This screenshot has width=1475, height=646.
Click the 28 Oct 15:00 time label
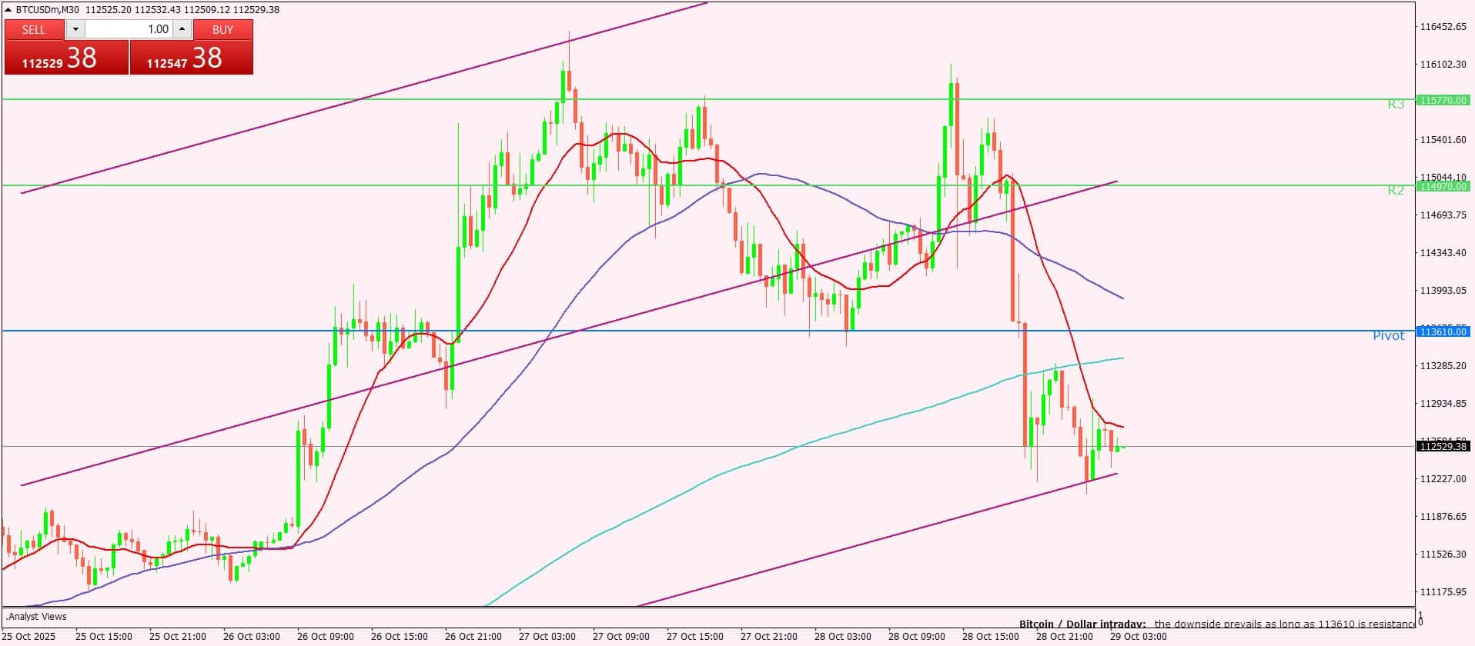[991, 637]
